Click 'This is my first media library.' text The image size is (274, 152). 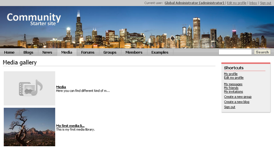point(76,130)
